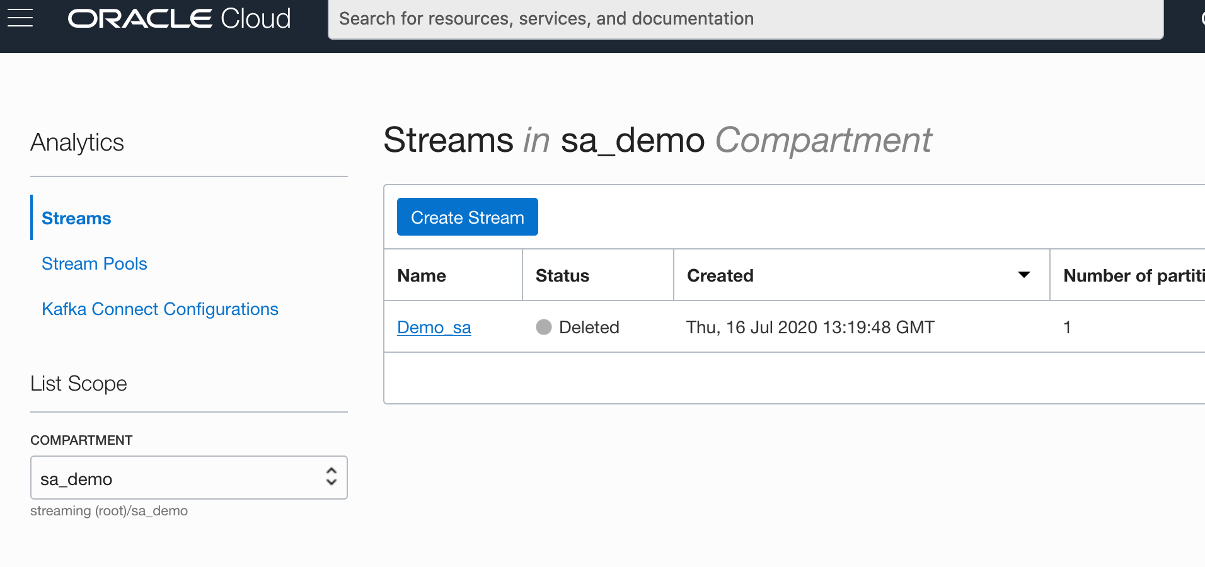Click the Oracle Cloud logo
Viewport: 1205px width, 567px height.
(180, 19)
